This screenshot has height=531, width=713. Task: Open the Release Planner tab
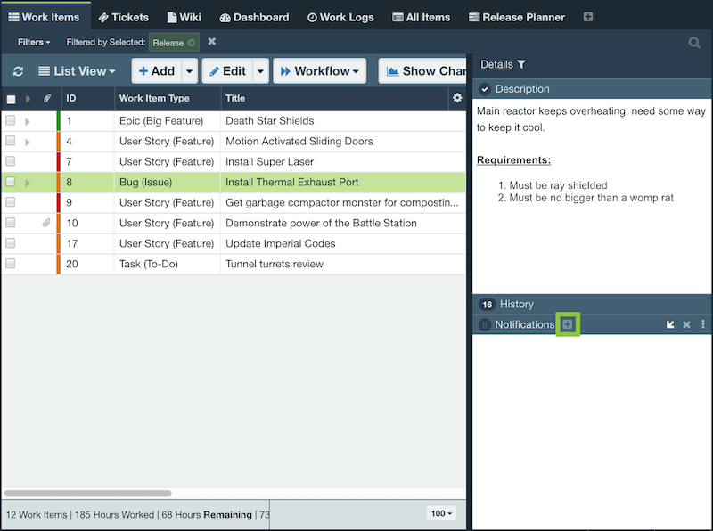(517, 17)
